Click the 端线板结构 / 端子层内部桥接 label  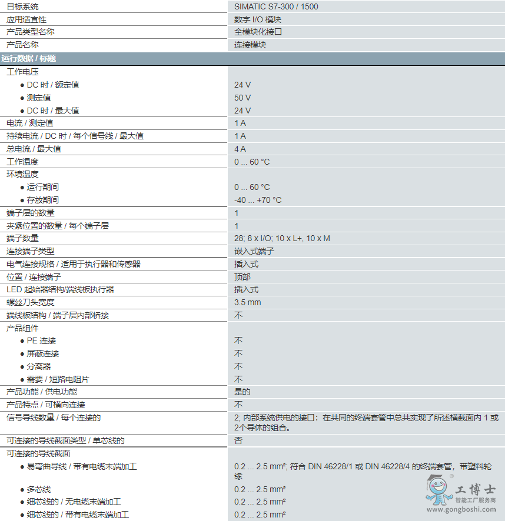[58, 315]
